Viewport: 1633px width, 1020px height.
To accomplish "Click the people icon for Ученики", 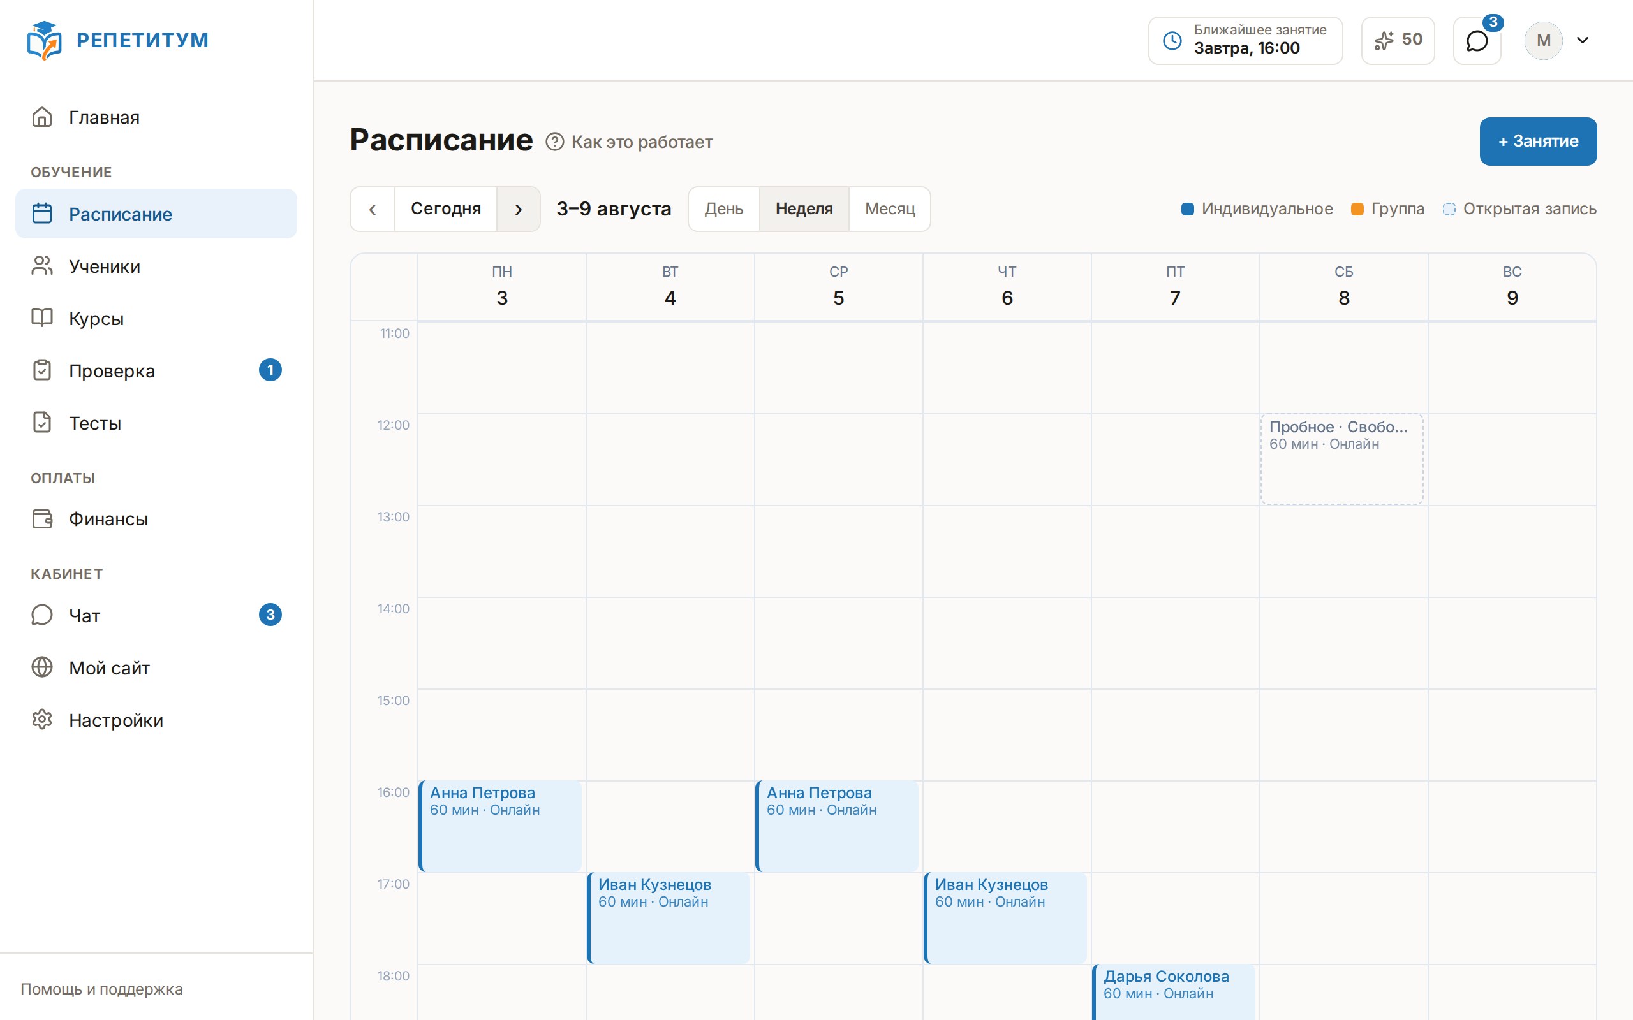I will pyautogui.click(x=42, y=266).
